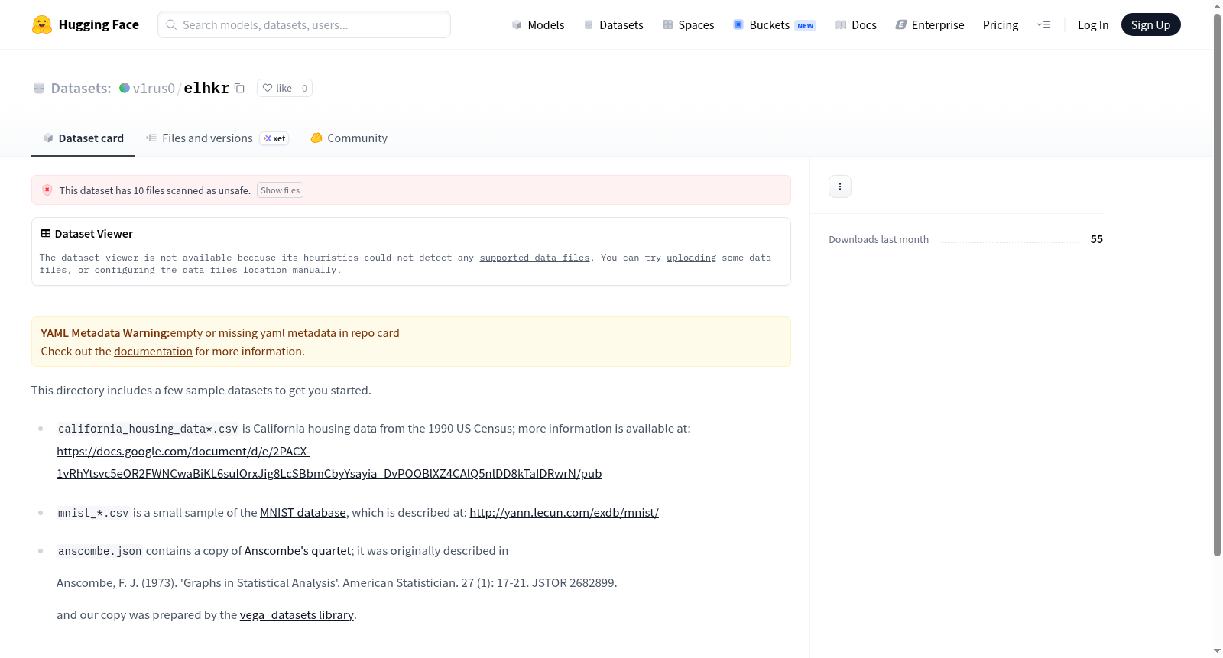Like the elhkr dataset

(x=277, y=88)
